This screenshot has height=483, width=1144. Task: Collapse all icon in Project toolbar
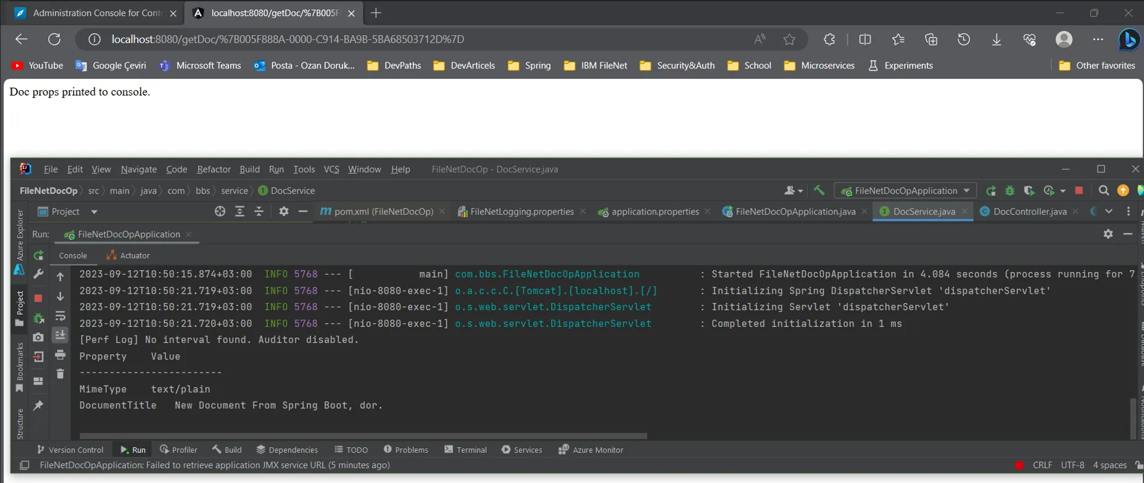(259, 212)
